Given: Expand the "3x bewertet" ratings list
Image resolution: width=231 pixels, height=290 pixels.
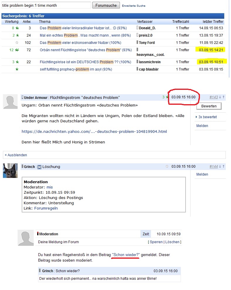Looking at the screenshot, I should point(207,117).
